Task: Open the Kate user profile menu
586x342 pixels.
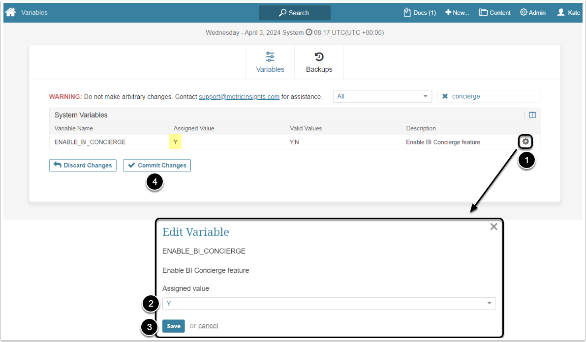Action: [x=568, y=12]
